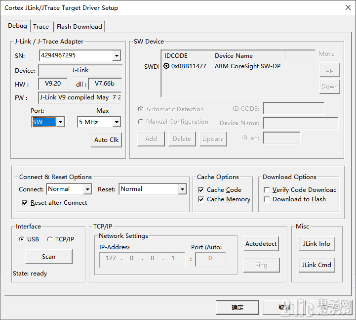Click the IR len input field
This screenshot has height=320, width=356.
click(x=281, y=138)
